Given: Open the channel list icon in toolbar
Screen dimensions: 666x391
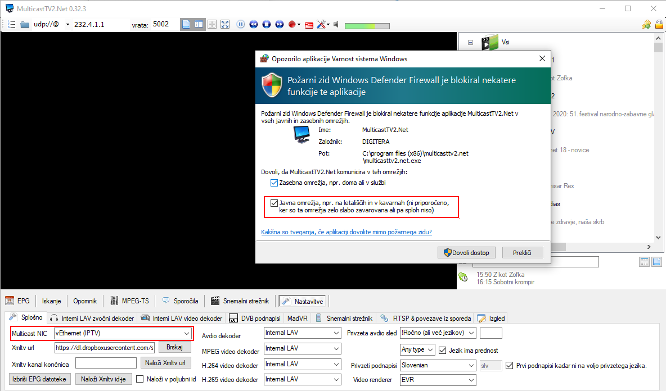Looking at the screenshot, I should (x=11, y=25).
